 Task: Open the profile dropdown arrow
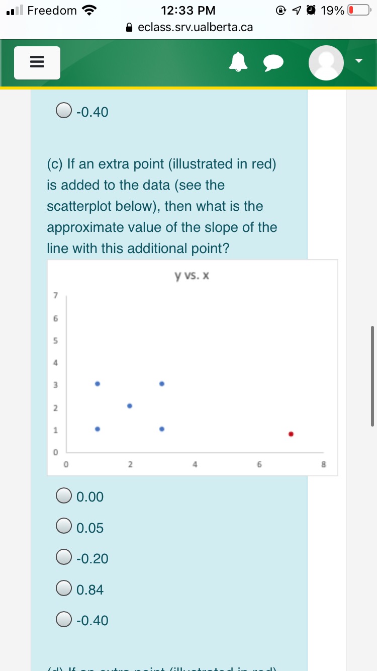pos(358,60)
